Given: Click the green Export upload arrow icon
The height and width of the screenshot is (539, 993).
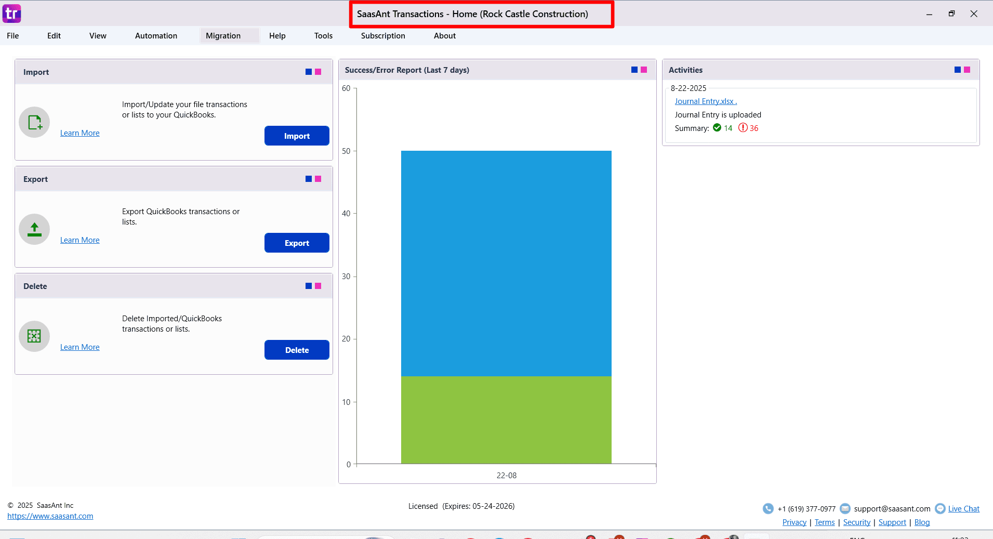Looking at the screenshot, I should 34,229.
